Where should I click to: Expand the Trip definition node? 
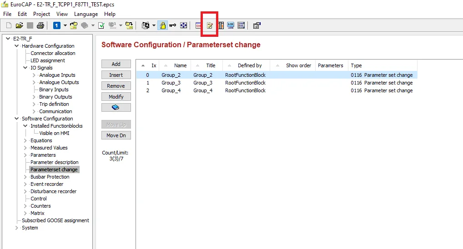(34, 104)
